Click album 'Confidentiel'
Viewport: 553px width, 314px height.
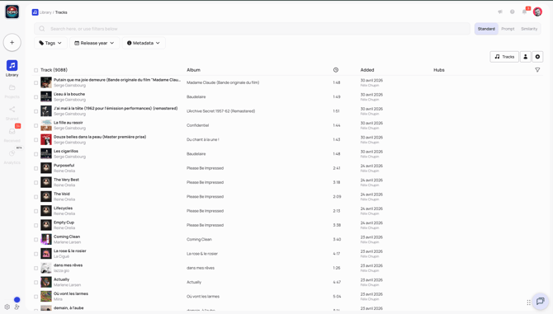[x=198, y=125]
